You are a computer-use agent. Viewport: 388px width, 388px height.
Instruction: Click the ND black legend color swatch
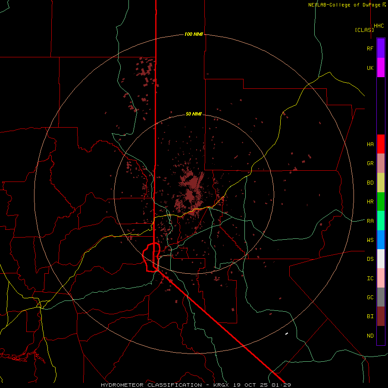[x=381, y=335]
